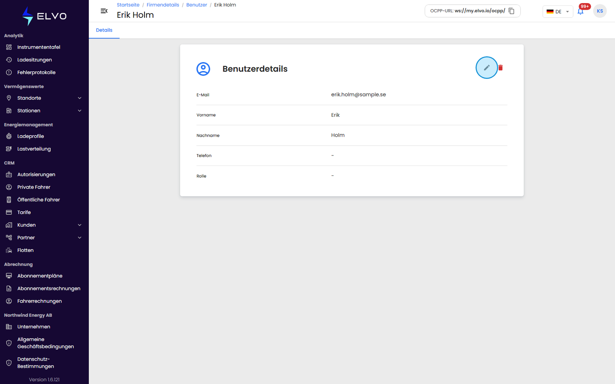This screenshot has height=384, width=615.
Task: Open the KS user avatar menu
Action: point(600,11)
